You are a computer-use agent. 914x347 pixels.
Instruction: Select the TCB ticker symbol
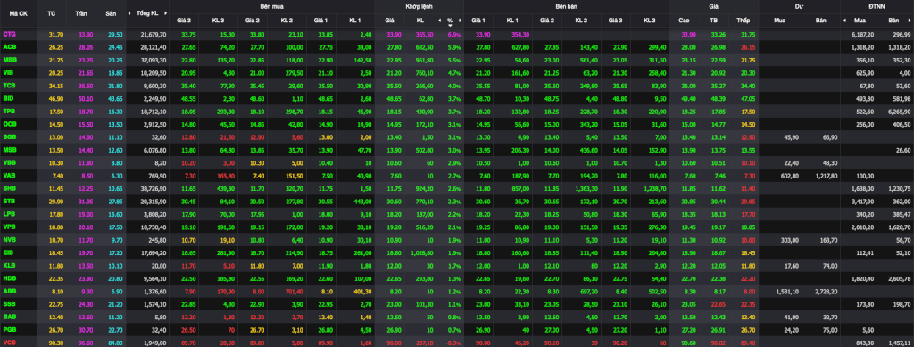coord(9,85)
